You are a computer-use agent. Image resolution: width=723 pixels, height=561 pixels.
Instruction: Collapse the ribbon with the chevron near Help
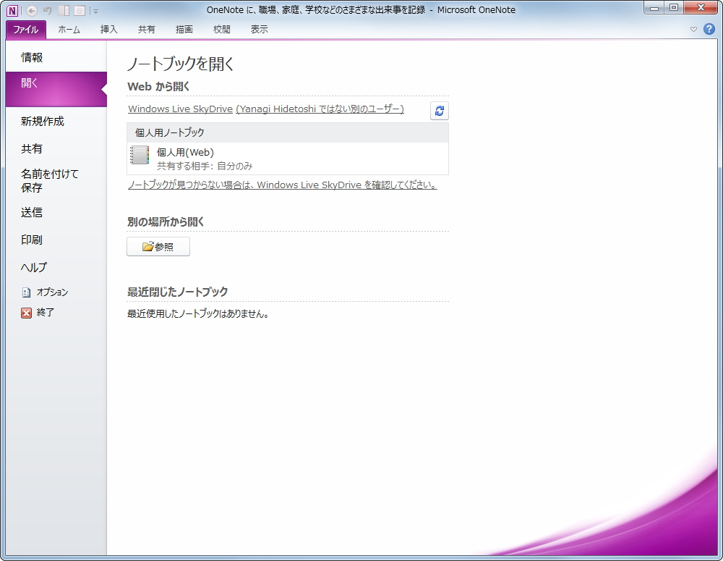coord(693,29)
